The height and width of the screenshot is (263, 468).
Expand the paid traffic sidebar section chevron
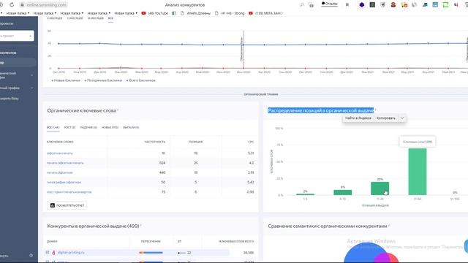[x=32, y=88]
